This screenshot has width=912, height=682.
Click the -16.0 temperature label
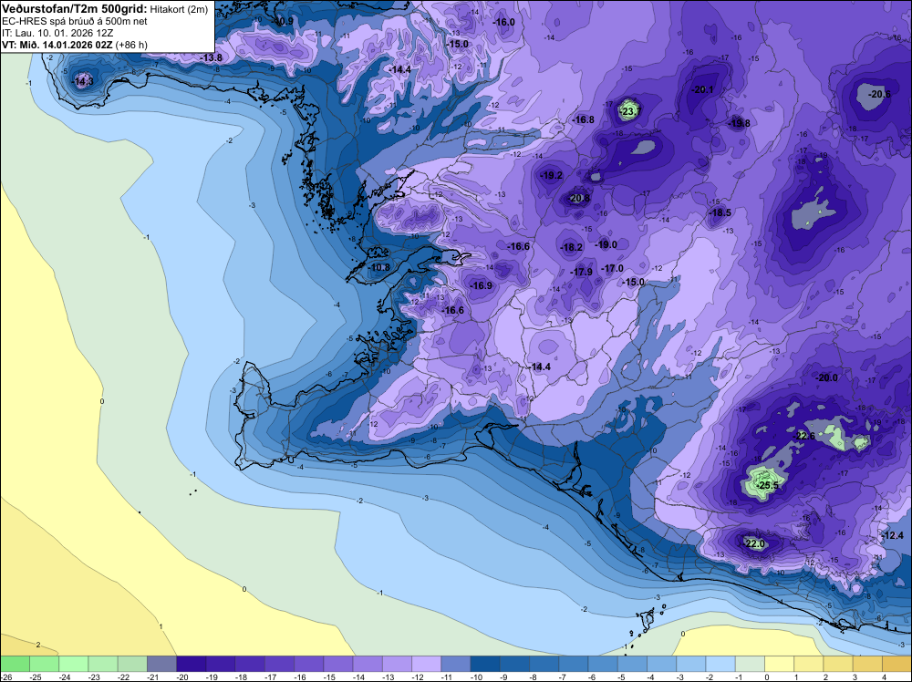coord(503,22)
